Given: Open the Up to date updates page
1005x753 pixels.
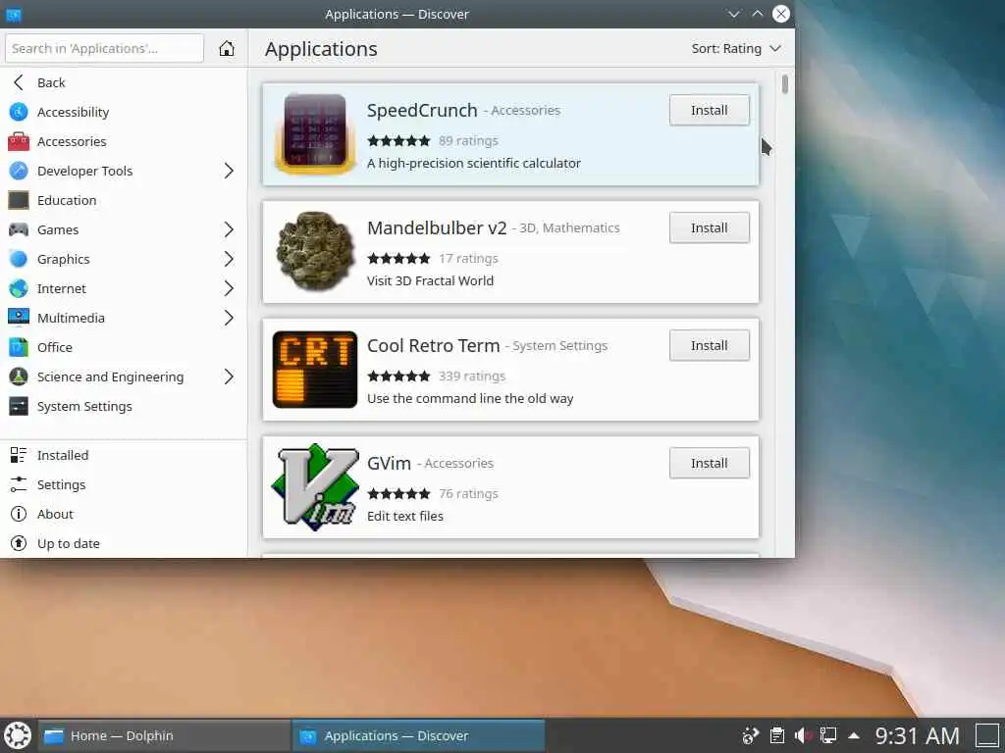Looking at the screenshot, I should pos(123,543).
